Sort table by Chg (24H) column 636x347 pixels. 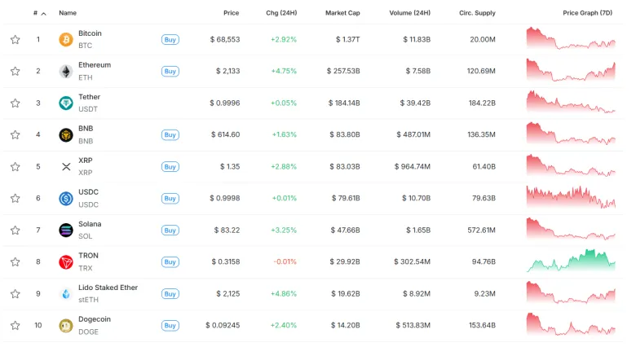click(x=281, y=13)
